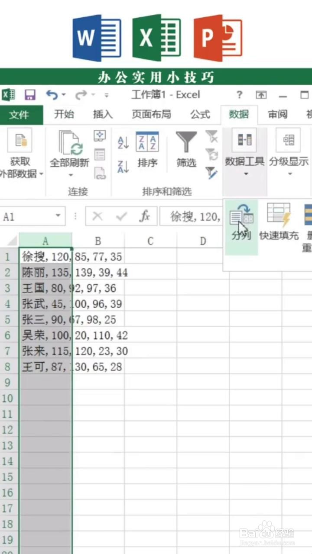312x554 pixels.
Task: Select row 15 header
Action: pyautogui.click(x=7, y=477)
